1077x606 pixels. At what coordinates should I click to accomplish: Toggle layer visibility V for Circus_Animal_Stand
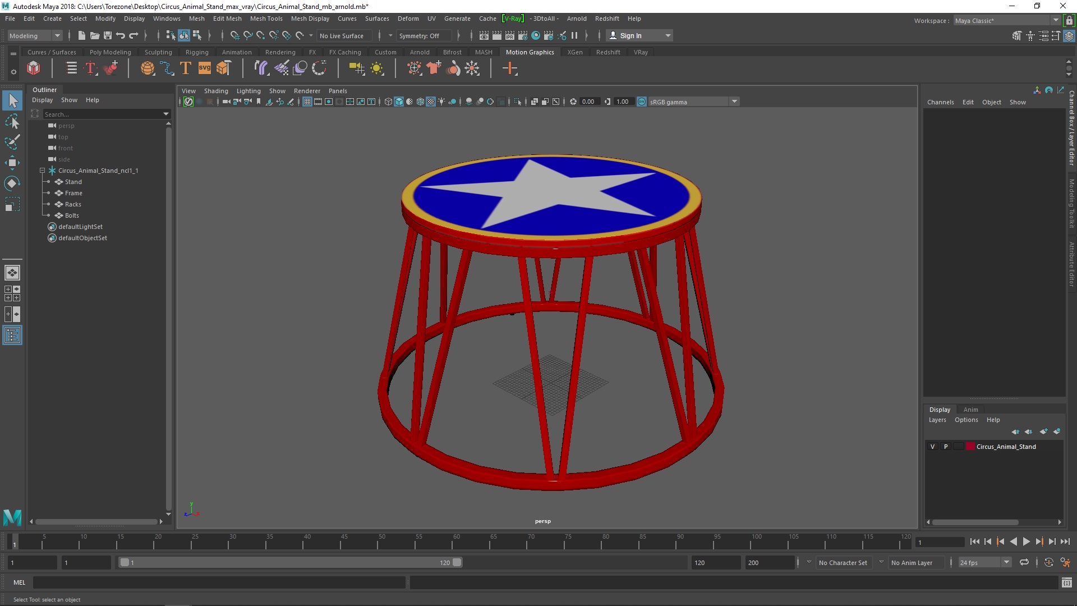[933, 447]
